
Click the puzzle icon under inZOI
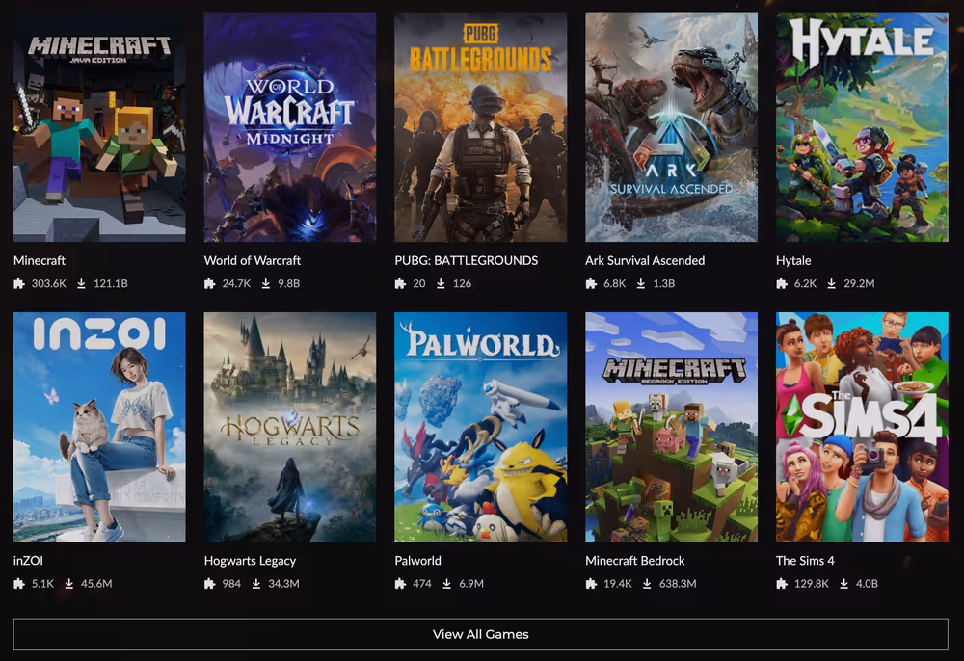(x=19, y=584)
